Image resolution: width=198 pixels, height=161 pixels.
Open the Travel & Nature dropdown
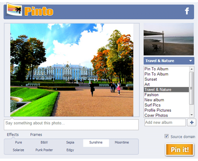[x=169, y=61]
